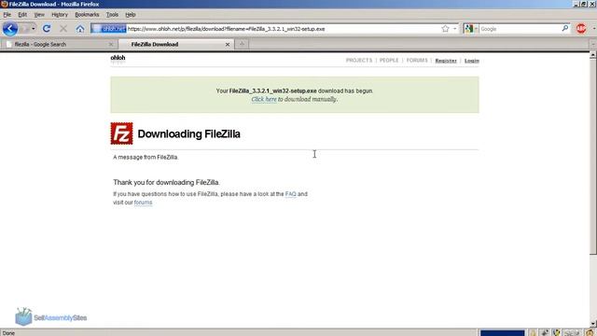Open the Bookmarks menu

87,15
